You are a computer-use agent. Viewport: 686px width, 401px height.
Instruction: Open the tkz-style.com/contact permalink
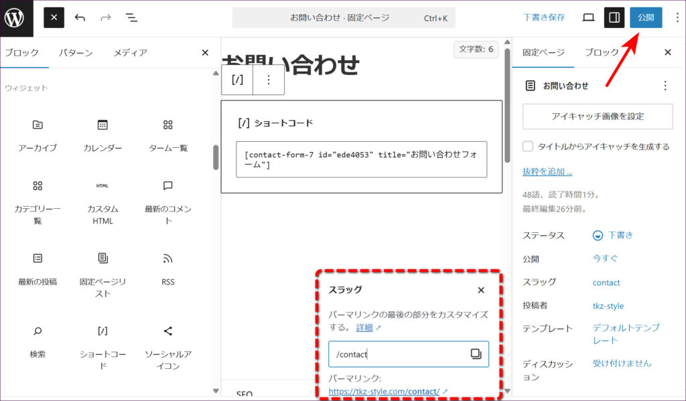384,392
